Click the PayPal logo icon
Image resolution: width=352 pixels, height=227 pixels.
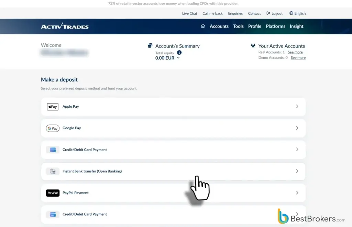coord(53,193)
